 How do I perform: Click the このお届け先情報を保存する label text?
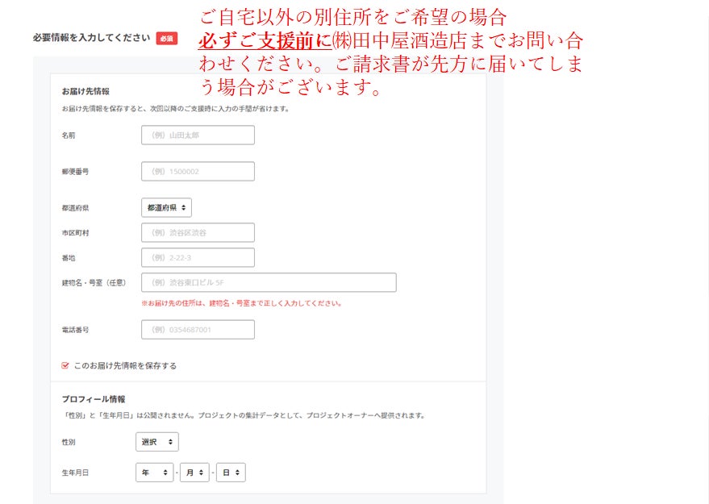tap(125, 365)
